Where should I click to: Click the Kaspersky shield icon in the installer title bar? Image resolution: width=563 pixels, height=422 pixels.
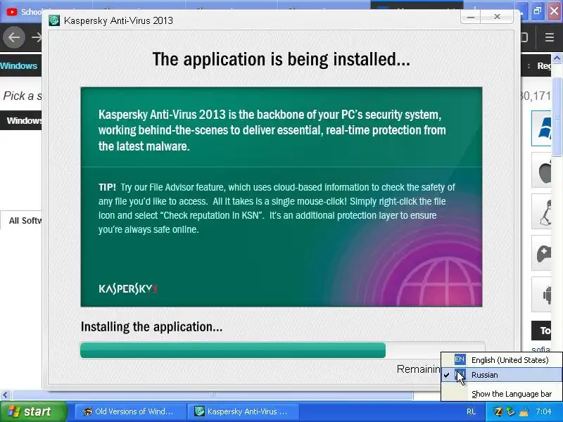(x=54, y=20)
